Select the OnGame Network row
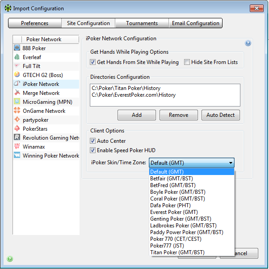This screenshot has width=269, height=269. (x=46, y=111)
